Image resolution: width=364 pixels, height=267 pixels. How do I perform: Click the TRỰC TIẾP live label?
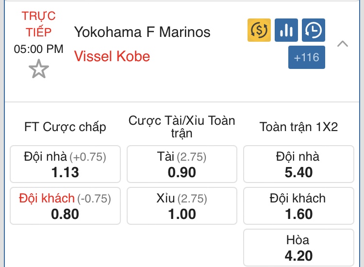[x=38, y=24]
